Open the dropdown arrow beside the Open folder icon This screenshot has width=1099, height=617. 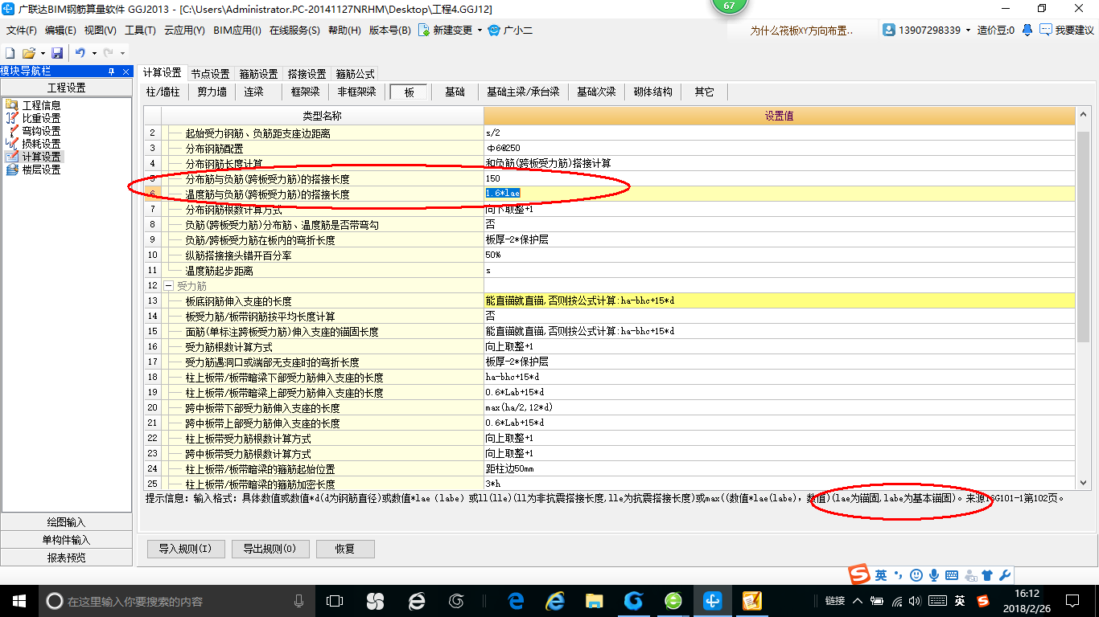[x=41, y=53]
